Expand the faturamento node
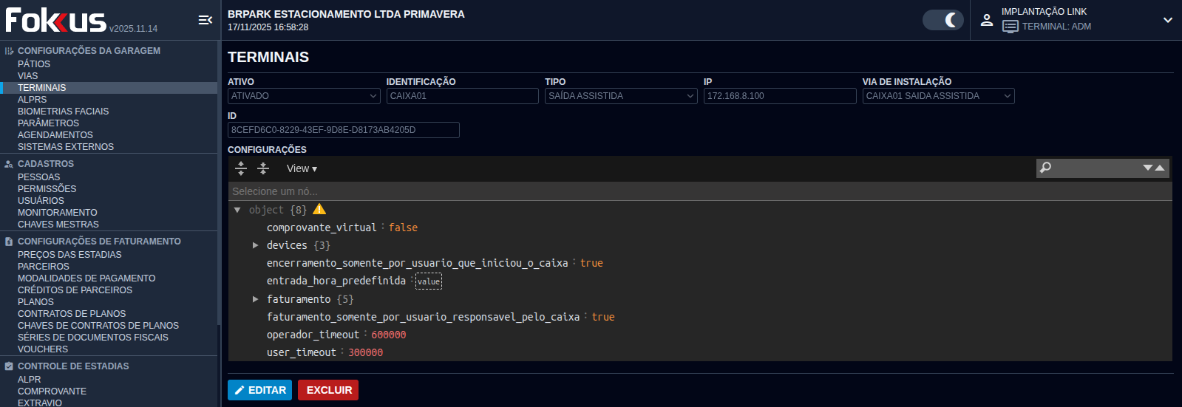 tap(255, 299)
